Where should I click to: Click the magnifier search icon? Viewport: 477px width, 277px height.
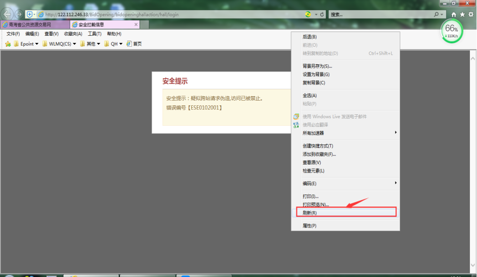(436, 15)
